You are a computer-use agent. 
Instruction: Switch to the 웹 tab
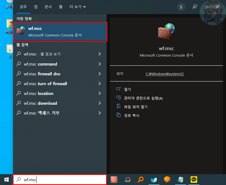(x=61, y=7)
